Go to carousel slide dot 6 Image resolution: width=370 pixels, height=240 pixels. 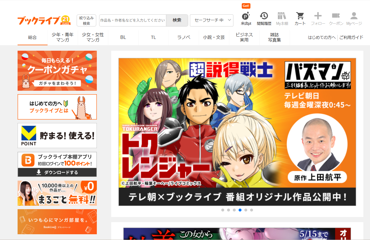252,210
